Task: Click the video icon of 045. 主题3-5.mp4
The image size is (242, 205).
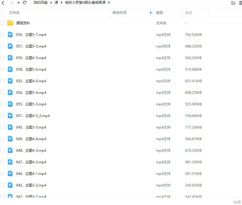Action: 10,127
